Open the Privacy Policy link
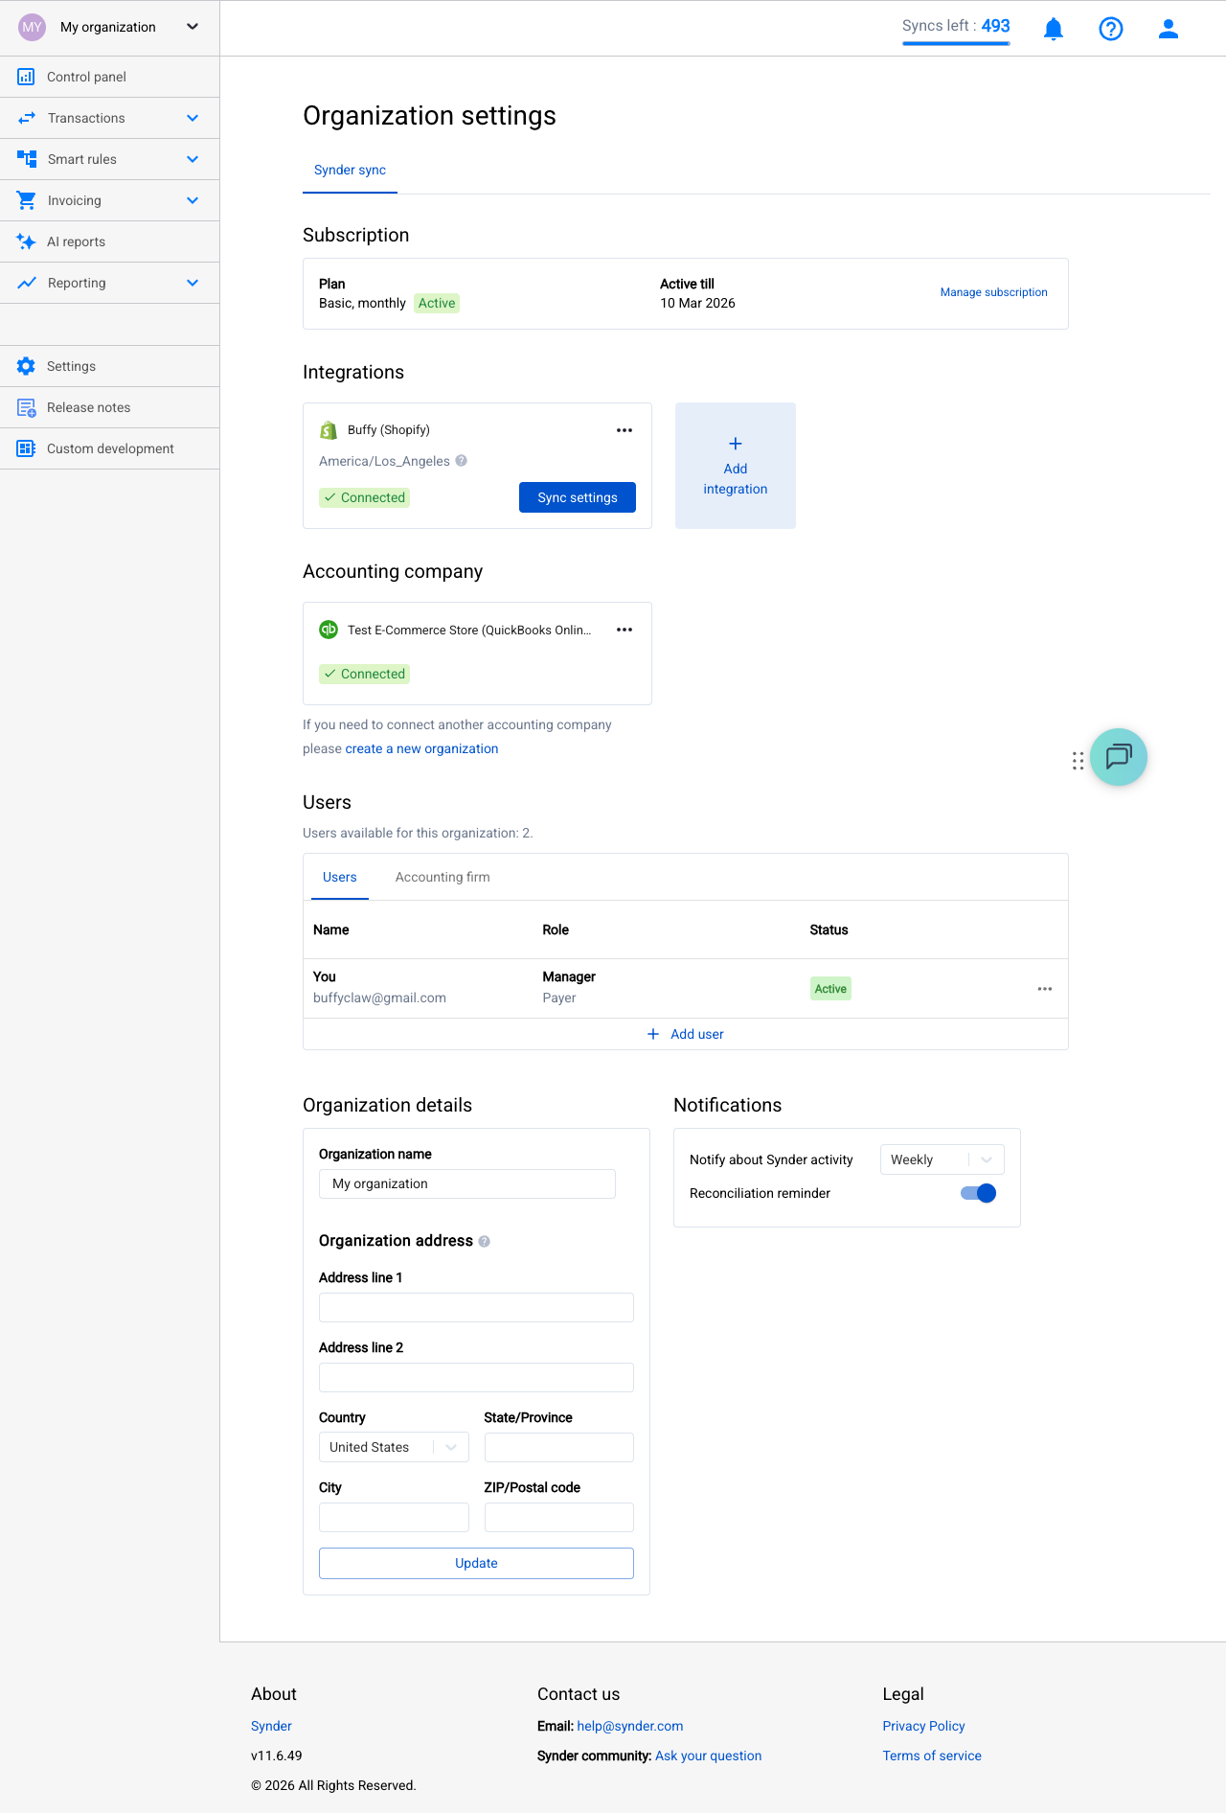1226x1813 pixels. [923, 1726]
